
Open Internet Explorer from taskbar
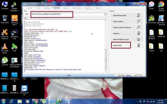point(11,101)
